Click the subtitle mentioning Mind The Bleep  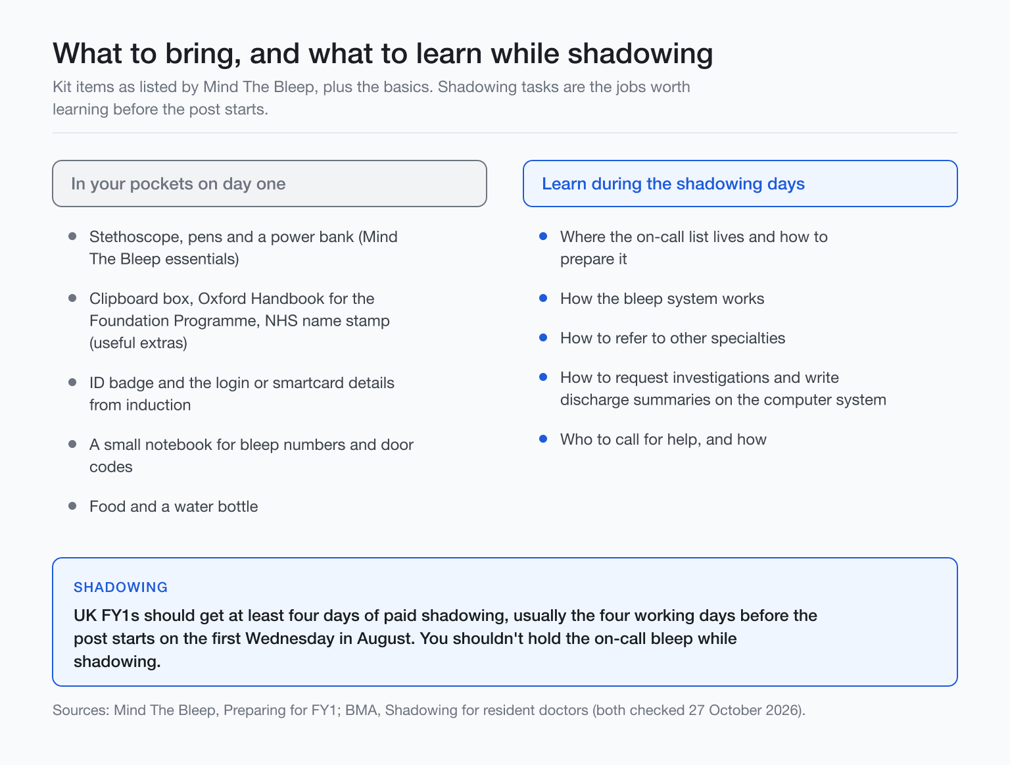coord(372,98)
